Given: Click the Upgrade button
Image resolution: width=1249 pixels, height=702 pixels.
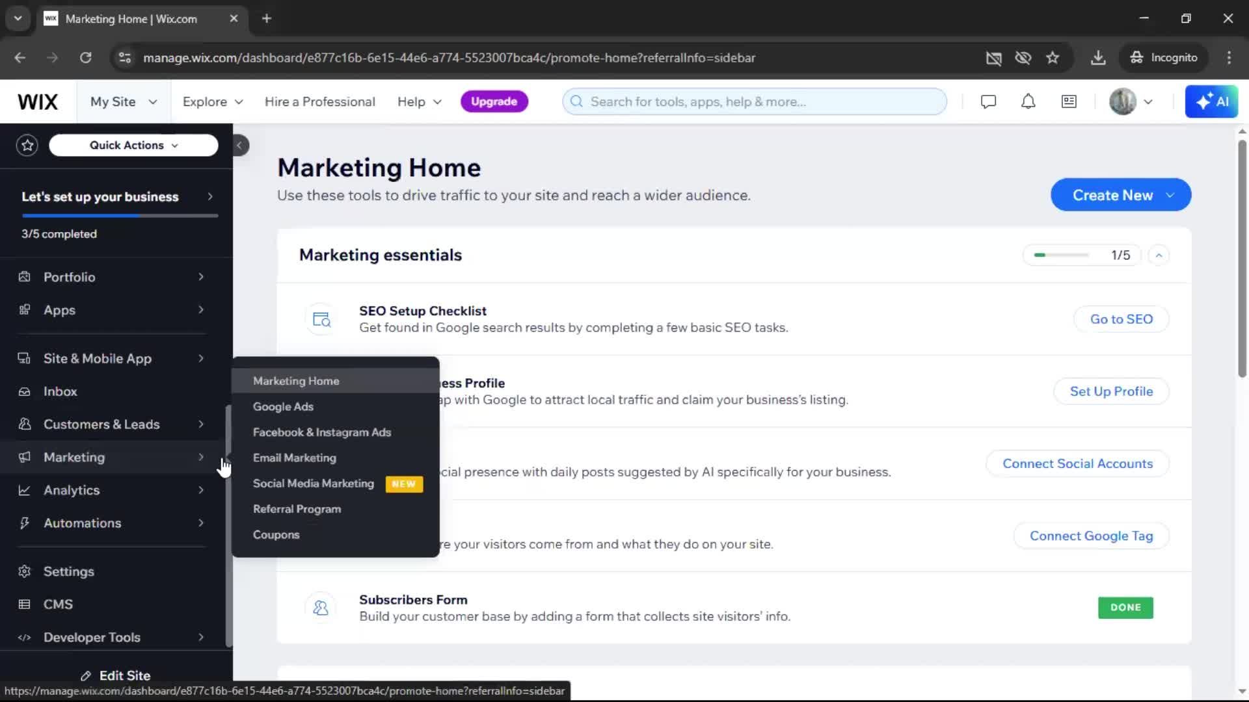Looking at the screenshot, I should click(x=494, y=102).
